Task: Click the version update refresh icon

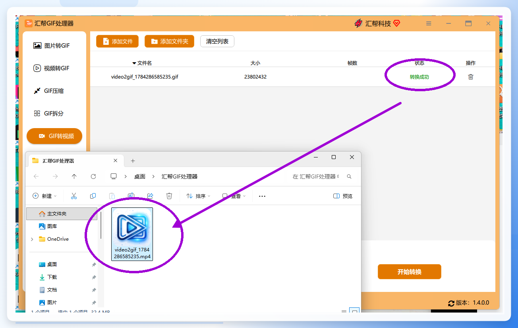Action: coord(451,303)
